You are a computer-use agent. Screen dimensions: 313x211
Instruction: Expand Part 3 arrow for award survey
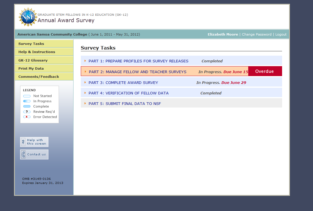[x=85, y=82]
